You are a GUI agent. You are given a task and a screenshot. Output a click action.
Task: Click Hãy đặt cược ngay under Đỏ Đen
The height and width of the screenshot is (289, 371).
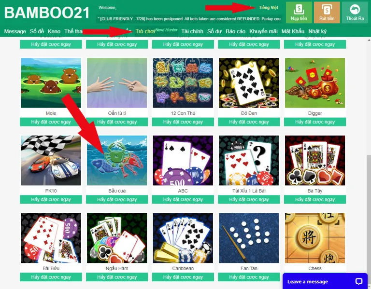[249, 122]
